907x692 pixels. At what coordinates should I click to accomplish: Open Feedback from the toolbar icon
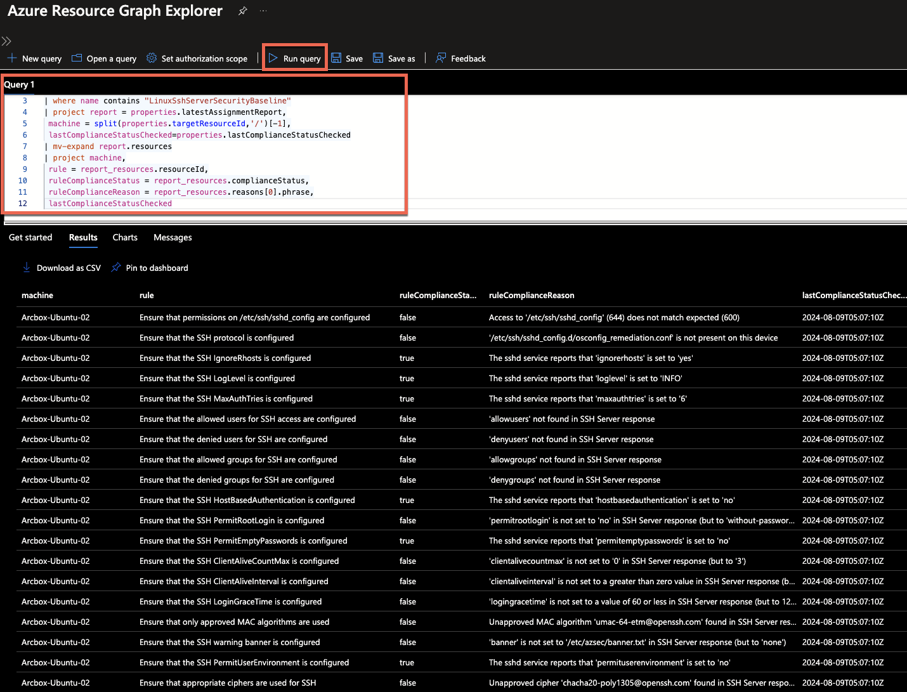tap(441, 58)
